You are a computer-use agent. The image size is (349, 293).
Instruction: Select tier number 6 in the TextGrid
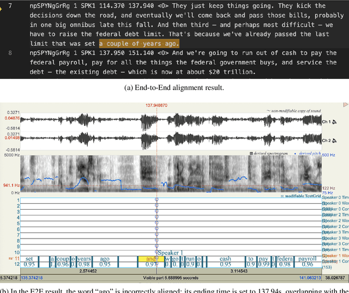click(x=18, y=229)
